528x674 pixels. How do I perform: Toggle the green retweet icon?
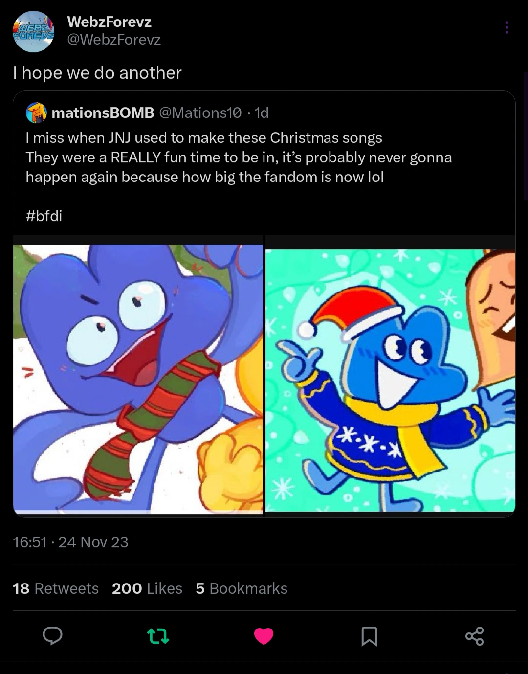158,636
